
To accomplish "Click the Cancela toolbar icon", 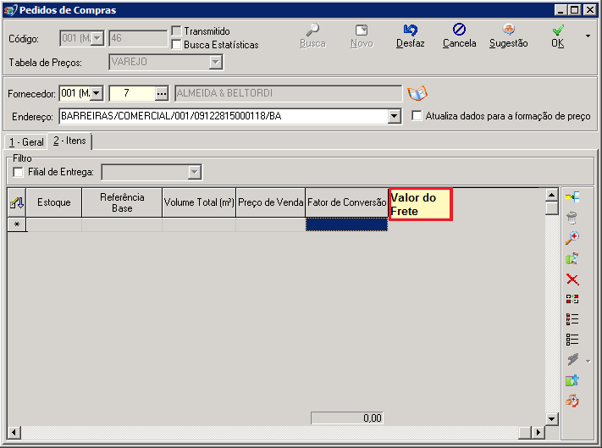I will 459,30.
